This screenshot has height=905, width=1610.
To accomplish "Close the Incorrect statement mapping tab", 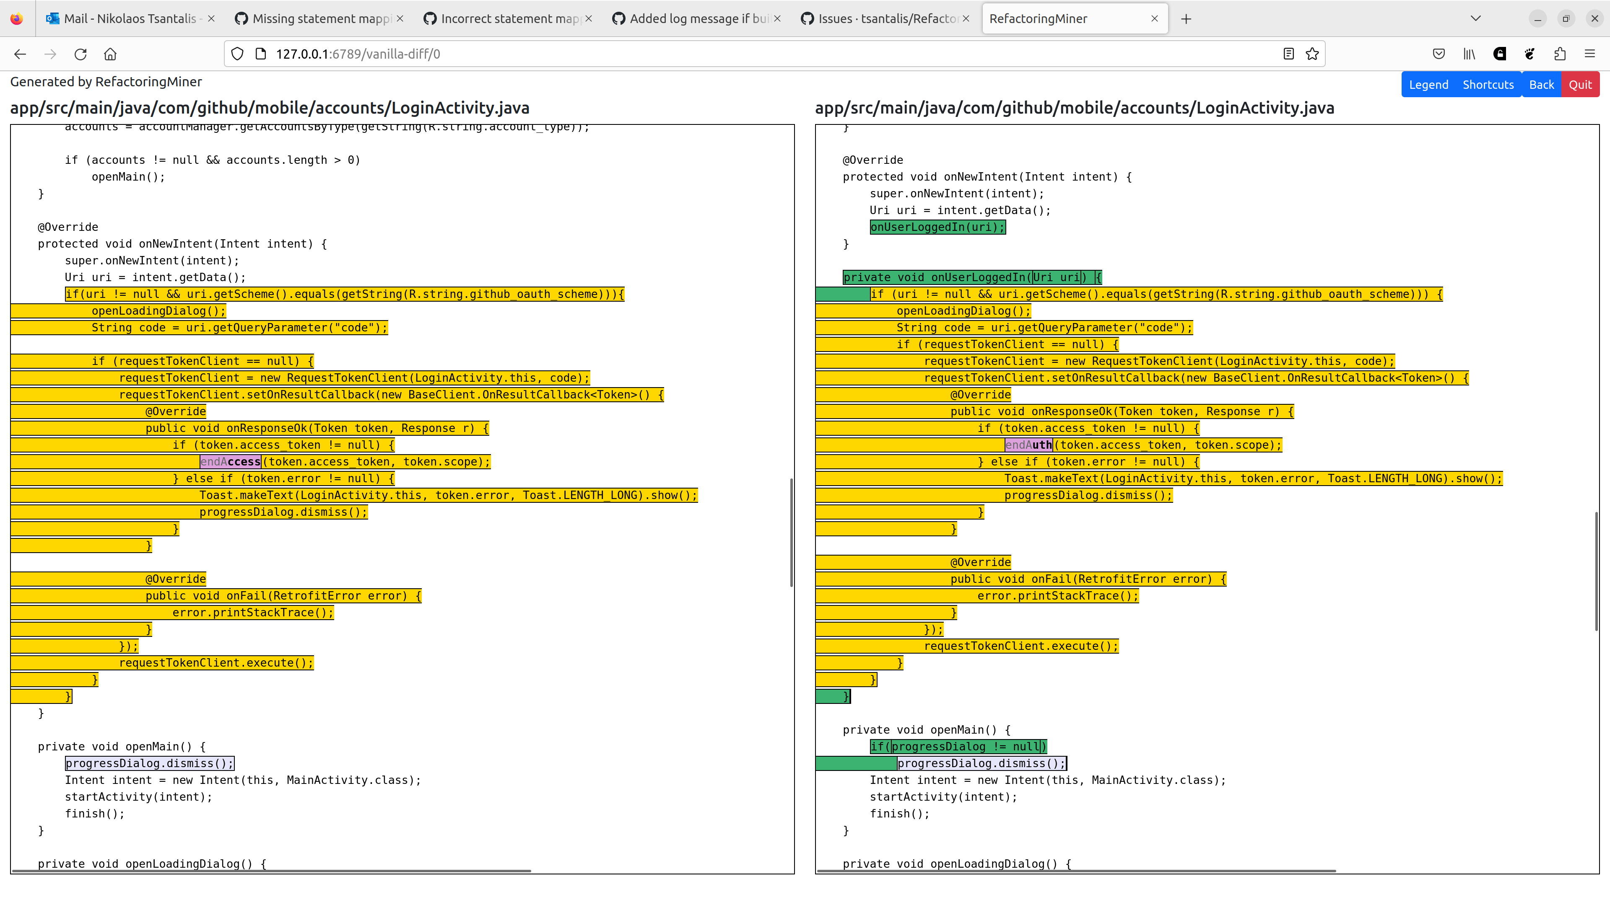I will pyautogui.click(x=589, y=19).
